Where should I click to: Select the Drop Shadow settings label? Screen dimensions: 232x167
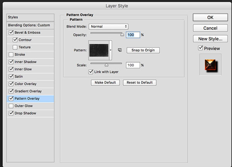pos(25,113)
